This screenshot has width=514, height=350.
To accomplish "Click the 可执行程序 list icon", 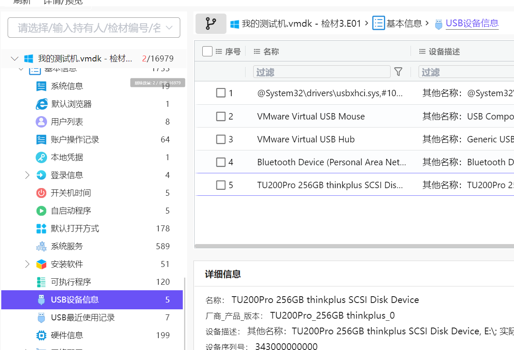I will [x=41, y=282].
